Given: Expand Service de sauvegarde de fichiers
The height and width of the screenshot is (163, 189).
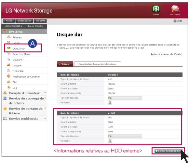Looking at the screenshot, I should (x=45, y=98).
